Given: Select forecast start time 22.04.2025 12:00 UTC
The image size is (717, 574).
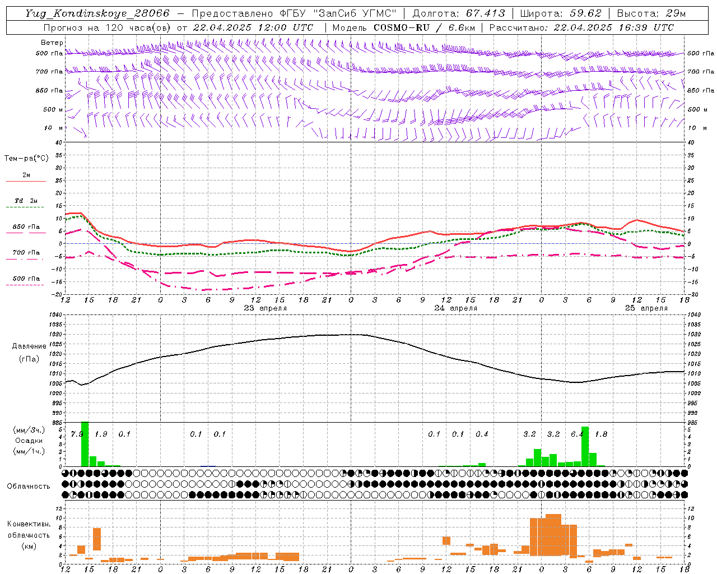Looking at the screenshot, I should click(x=253, y=27).
